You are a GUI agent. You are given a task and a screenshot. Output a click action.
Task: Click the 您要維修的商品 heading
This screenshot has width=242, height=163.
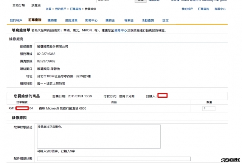click(27, 96)
